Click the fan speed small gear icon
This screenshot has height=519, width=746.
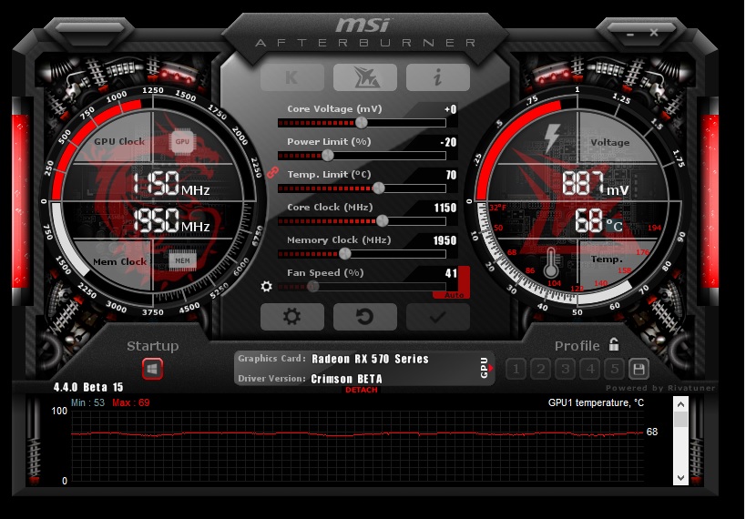point(266,287)
